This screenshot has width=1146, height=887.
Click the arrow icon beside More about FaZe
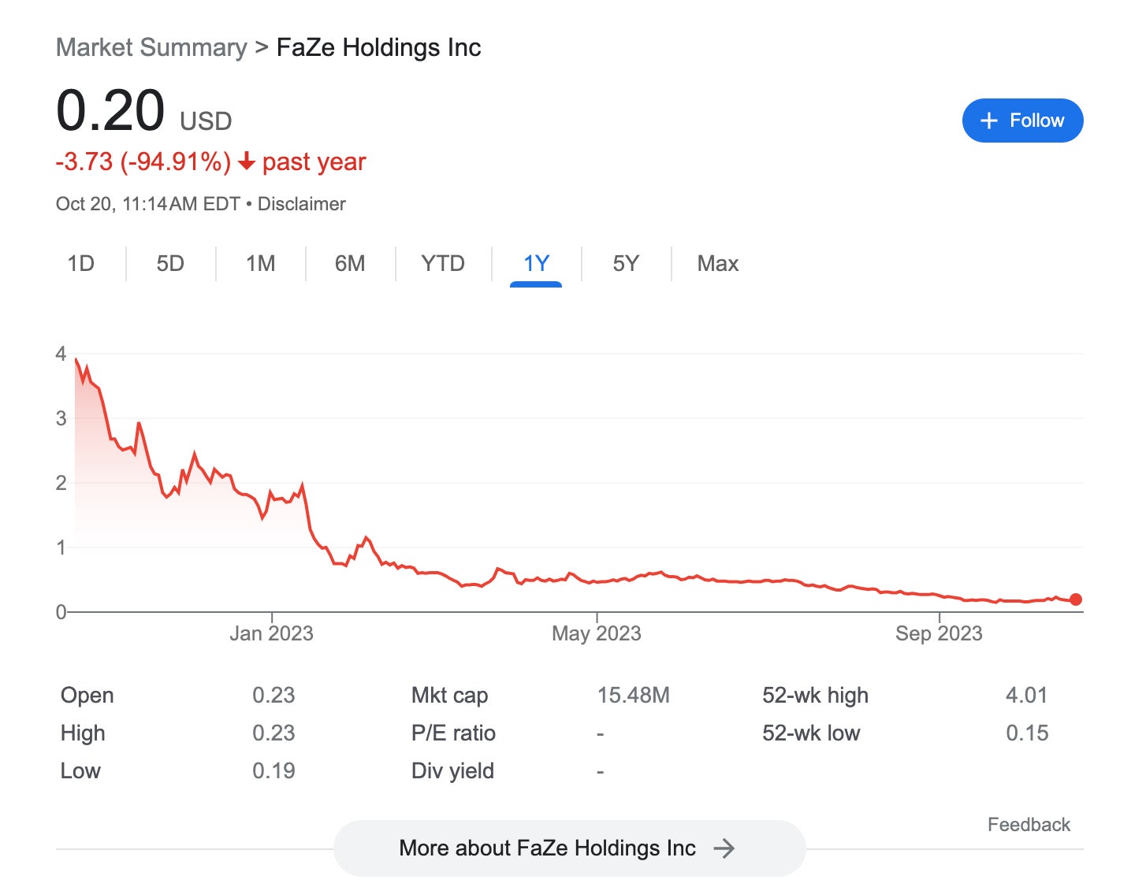724,848
